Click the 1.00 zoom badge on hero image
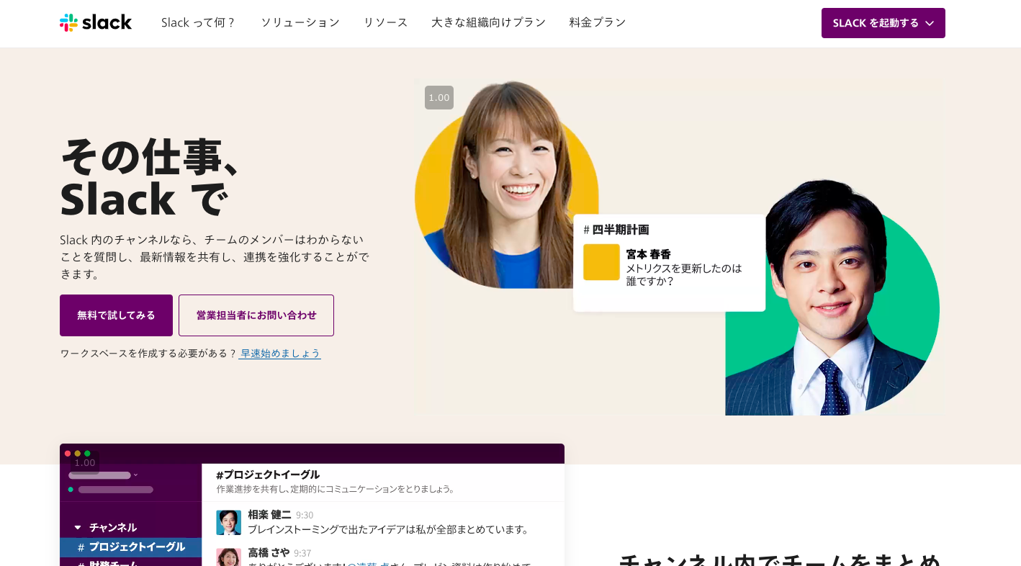Viewport: 1021px width, 566px height. [x=439, y=97]
